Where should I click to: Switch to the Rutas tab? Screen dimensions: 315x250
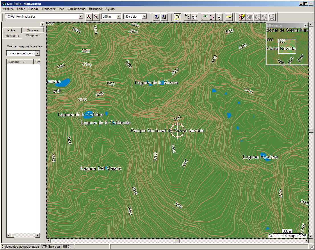11,30
